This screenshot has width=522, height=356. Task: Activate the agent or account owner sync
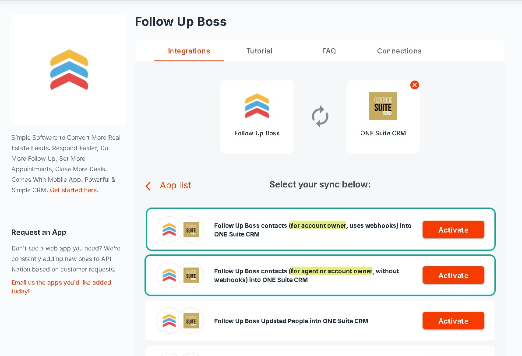pyautogui.click(x=453, y=275)
